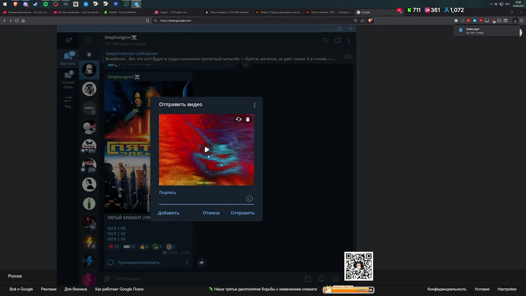The image size is (526, 296).
Task: Open the Steam taskbar icon
Action: pyautogui.click(x=35, y=4)
